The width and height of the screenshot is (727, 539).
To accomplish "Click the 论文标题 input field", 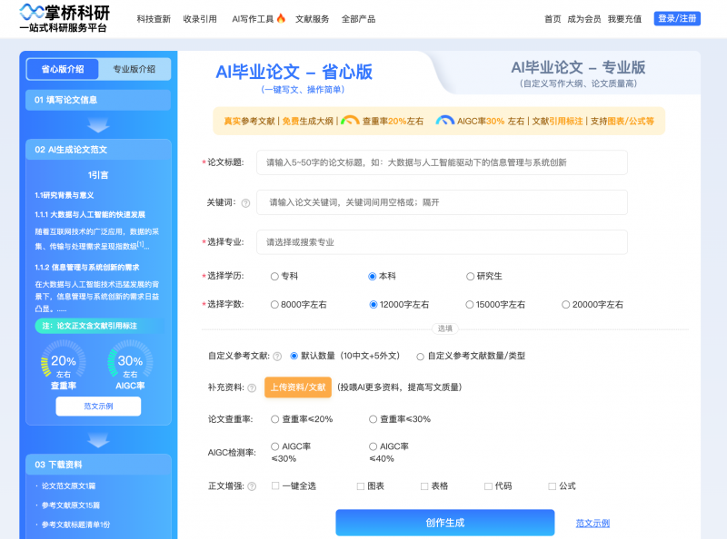I will 443,162.
